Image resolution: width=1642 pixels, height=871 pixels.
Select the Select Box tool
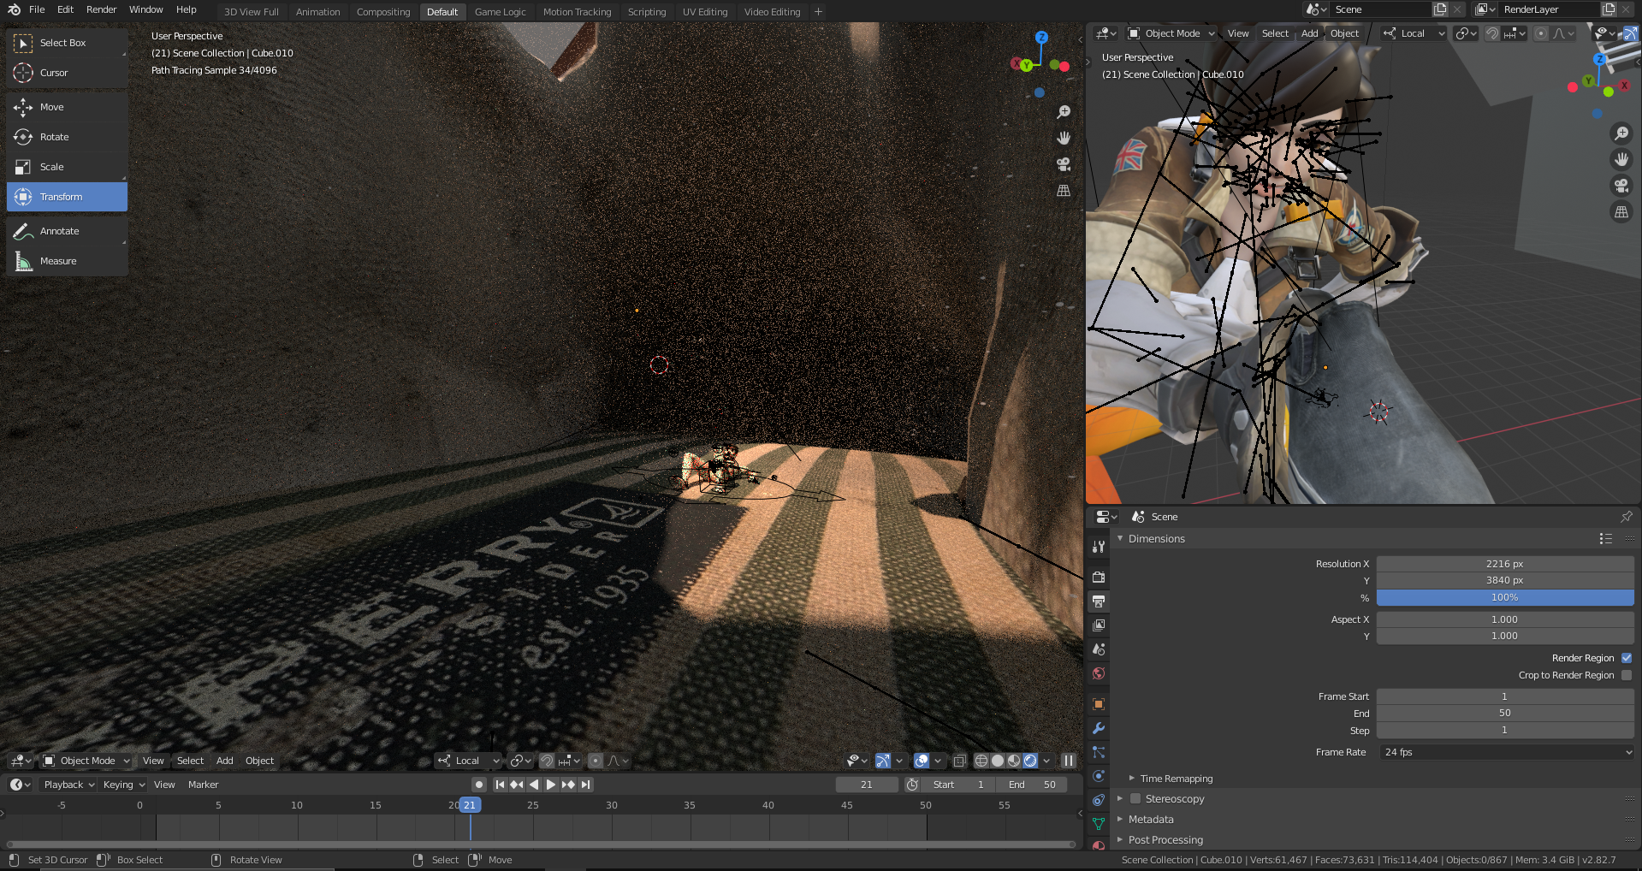tap(67, 43)
